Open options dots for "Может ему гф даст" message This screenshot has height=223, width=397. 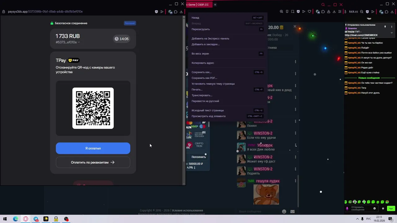click(x=295, y=157)
